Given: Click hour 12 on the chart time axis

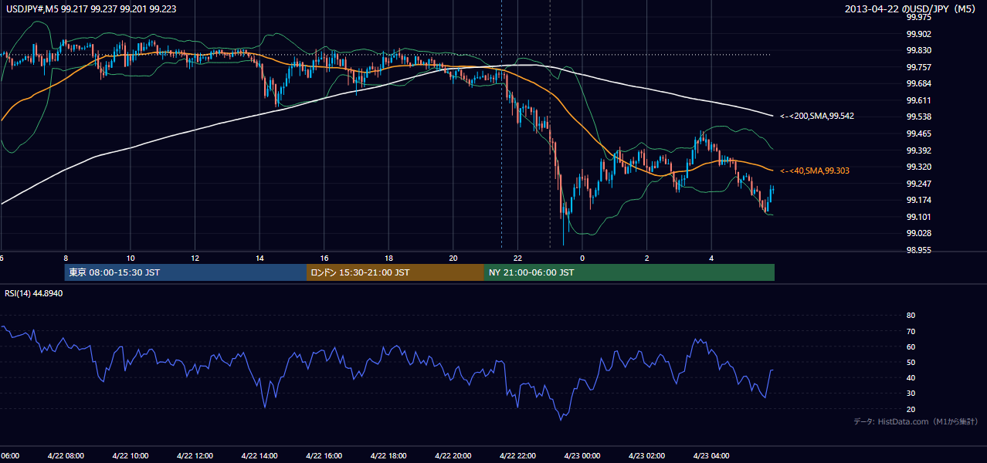Looking at the screenshot, I should click(x=195, y=258).
